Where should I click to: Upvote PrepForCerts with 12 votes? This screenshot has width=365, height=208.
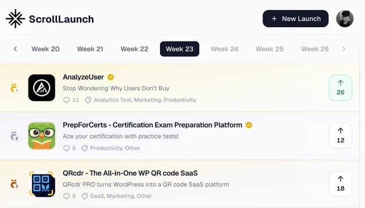point(340,136)
